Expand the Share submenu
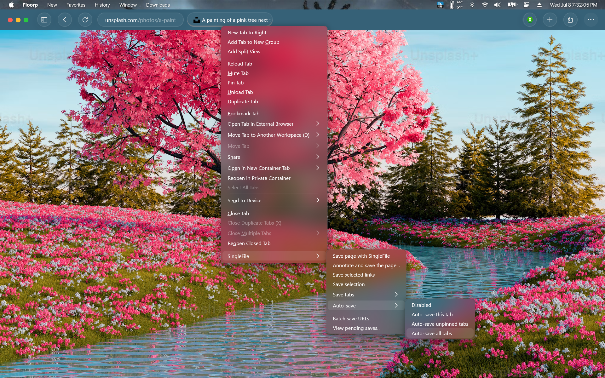The image size is (605, 378). click(274, 157)
